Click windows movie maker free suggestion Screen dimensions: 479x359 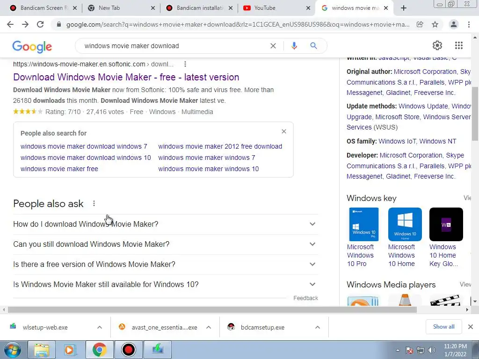click(59, 169)
